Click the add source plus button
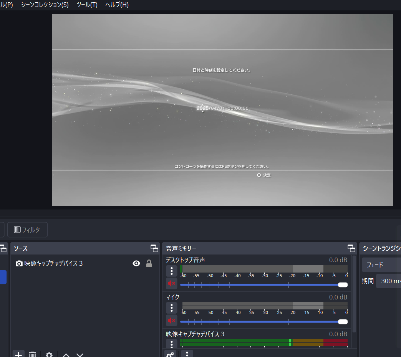Image resolution: width=401 pixels, height=357 pixels. [18, 354]
